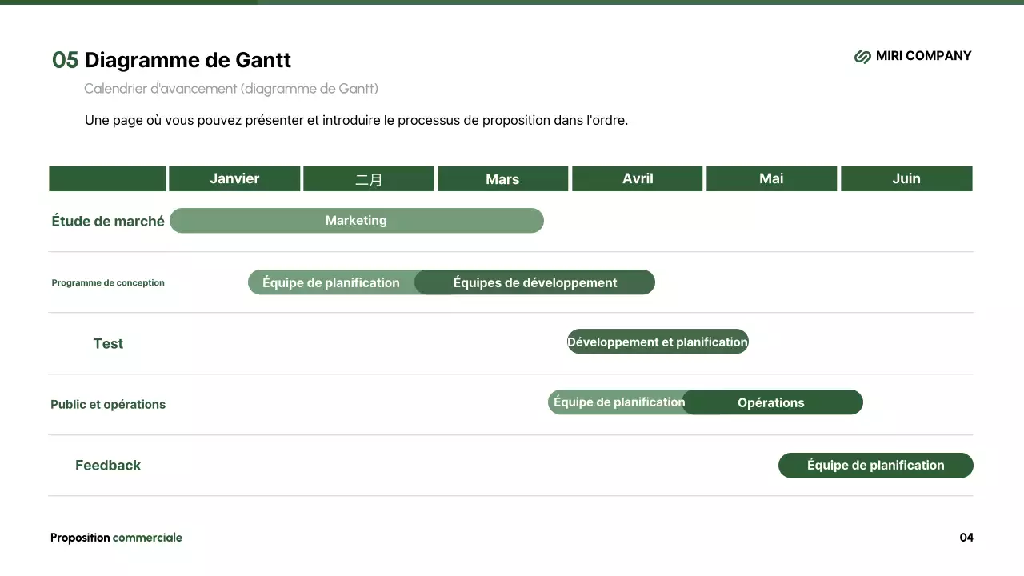Select the Avril header cell
Viewport: 1024px width, 576px height.
tap(638, 178)
